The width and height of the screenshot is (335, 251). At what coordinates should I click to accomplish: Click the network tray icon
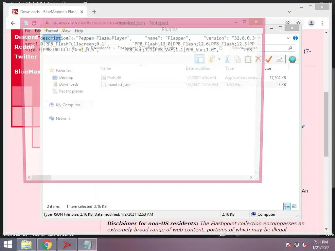point(296,244)
